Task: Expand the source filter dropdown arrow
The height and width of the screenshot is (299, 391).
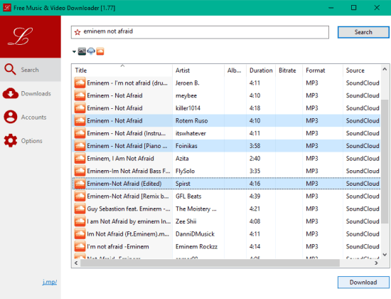Action: [74, 52]
